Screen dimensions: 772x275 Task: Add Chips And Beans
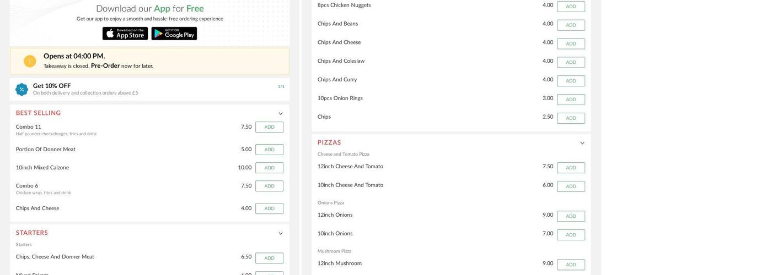click(571, 25)
